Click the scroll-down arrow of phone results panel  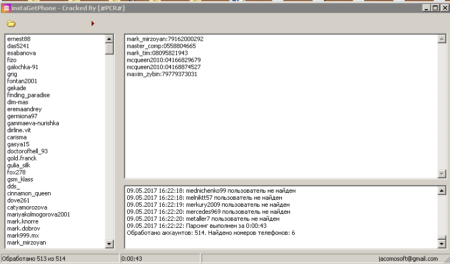(x=442, y=174)
